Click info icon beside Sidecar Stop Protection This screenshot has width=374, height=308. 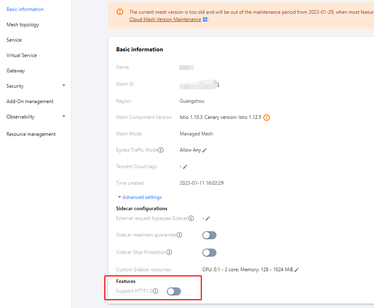point(170,252)
